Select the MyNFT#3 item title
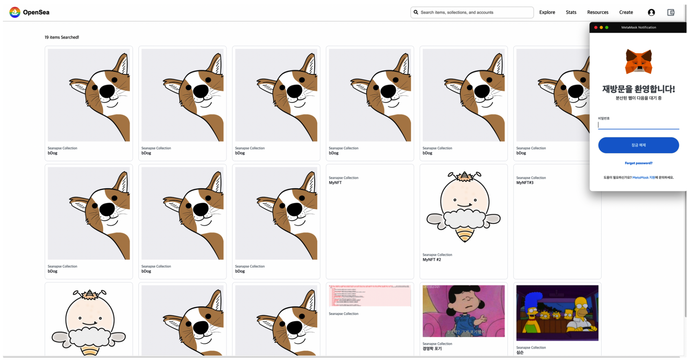This screenshot has height=361, width=688. (x=525, y=183)
